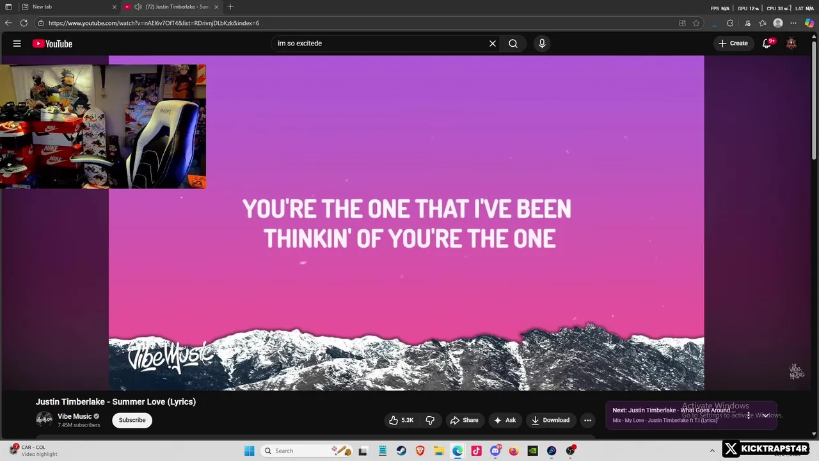819x461 pixels.
Task: Download the video
Action: pyautogui.click(x=550, y=420)
